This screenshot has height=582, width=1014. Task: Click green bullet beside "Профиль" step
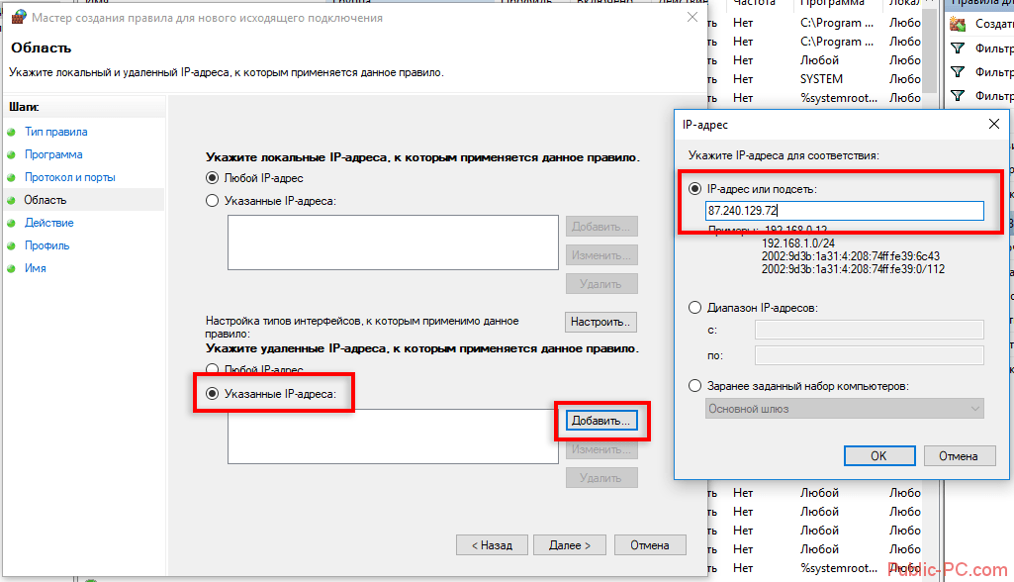12,245
